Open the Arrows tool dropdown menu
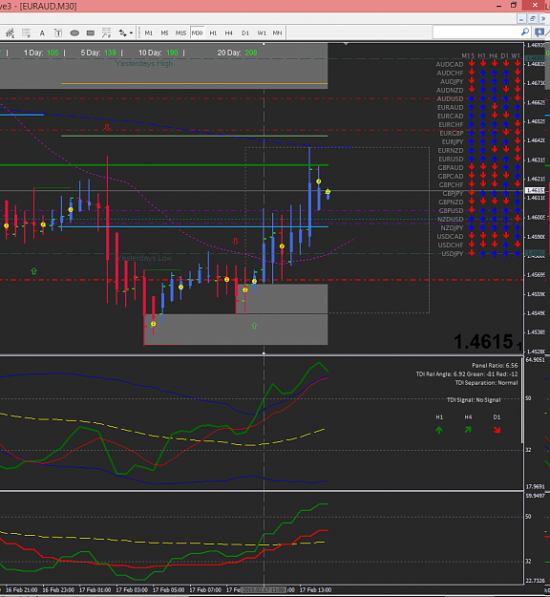The width and height of the screenshot is (550, 597). (132, 33)
